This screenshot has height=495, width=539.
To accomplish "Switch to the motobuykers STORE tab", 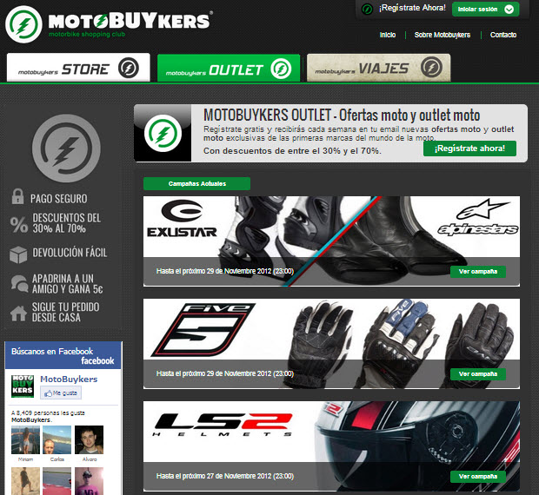I will pos(78,67).
